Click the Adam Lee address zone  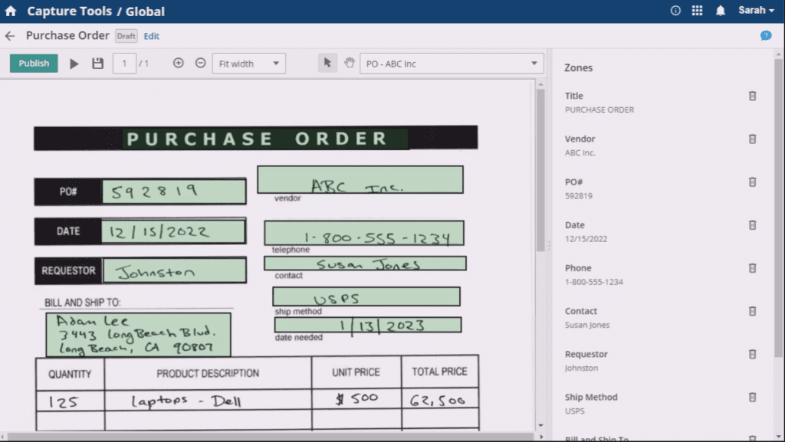point(138,335)
